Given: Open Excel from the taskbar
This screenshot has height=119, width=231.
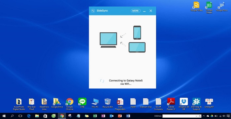Looking at the screenshot, I should [x=95, y=116].
